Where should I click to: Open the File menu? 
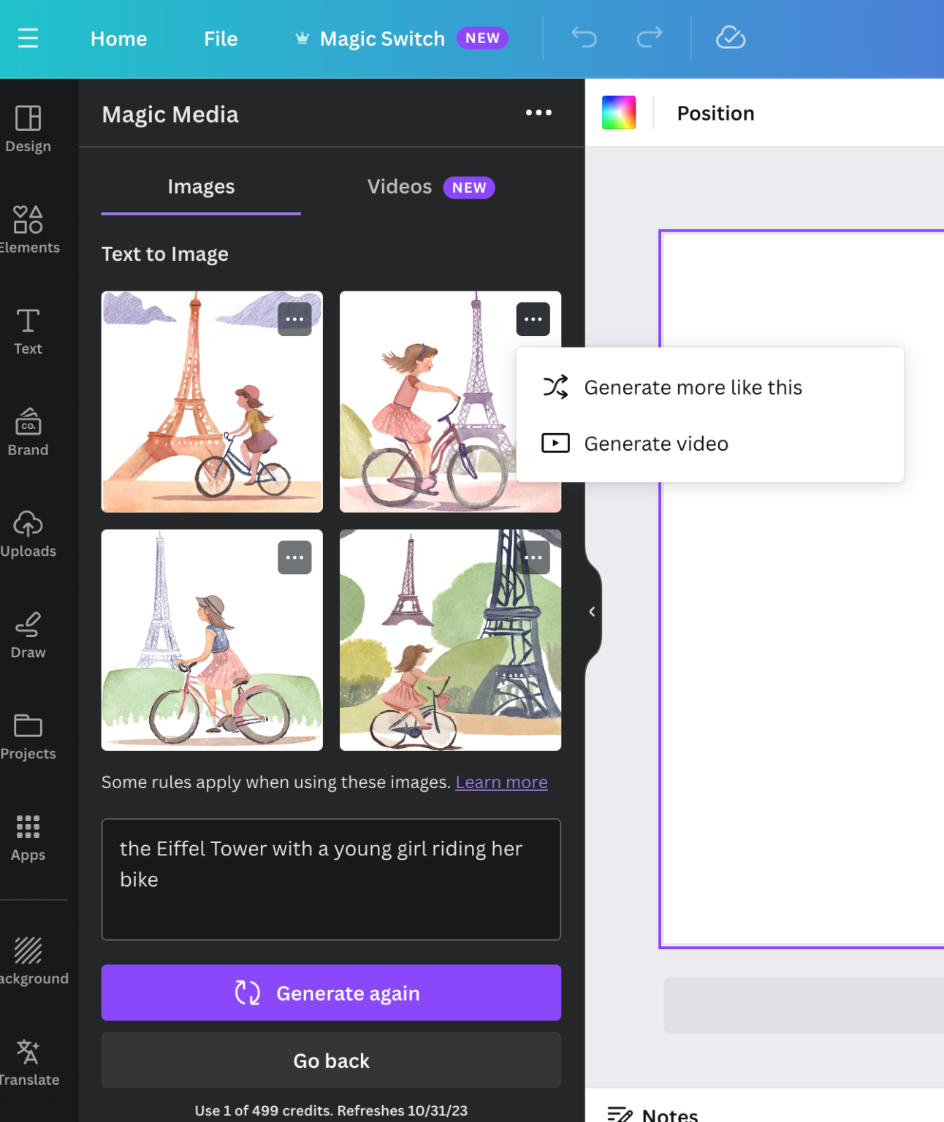click(221, 39)
